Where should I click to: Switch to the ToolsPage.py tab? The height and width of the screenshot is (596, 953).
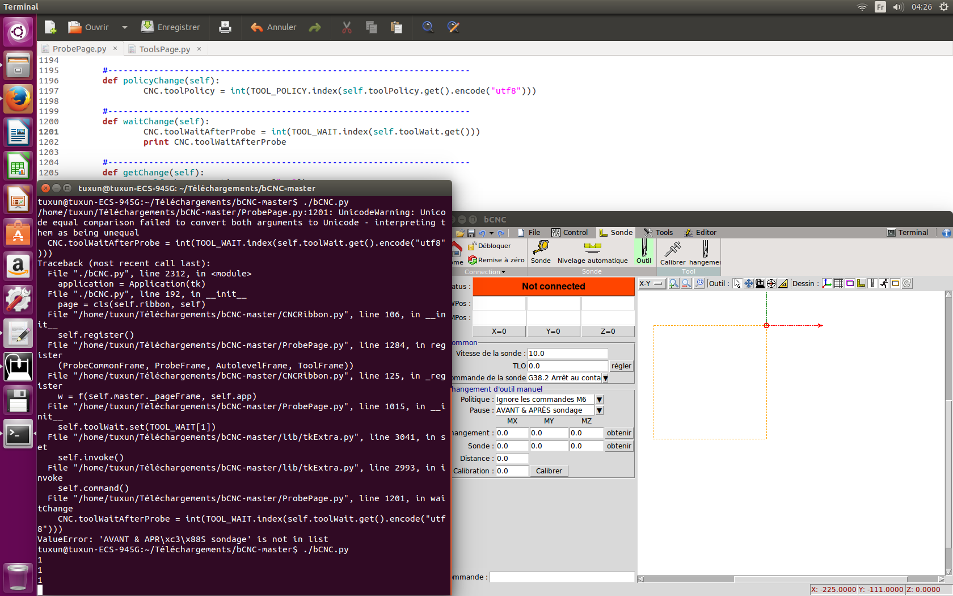point(165,49)
